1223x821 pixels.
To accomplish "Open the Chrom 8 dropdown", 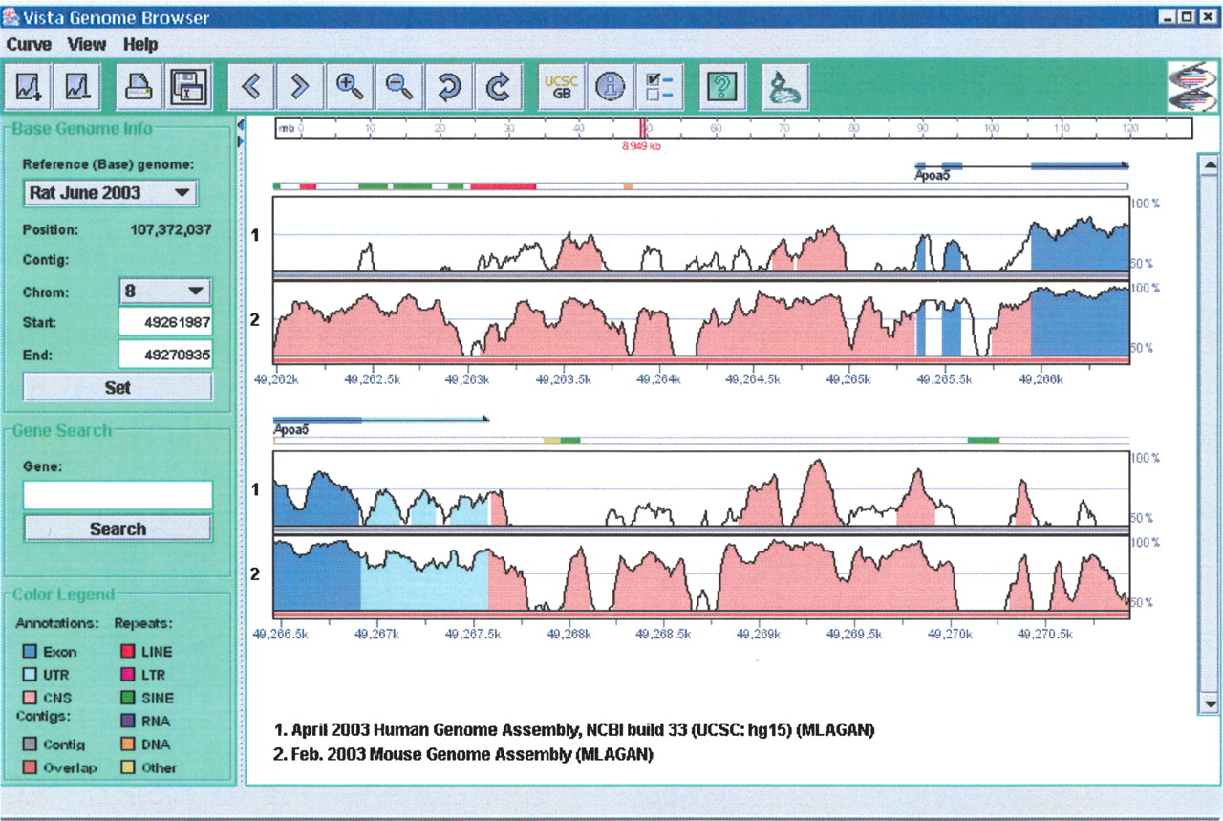I will pos(164,291).
